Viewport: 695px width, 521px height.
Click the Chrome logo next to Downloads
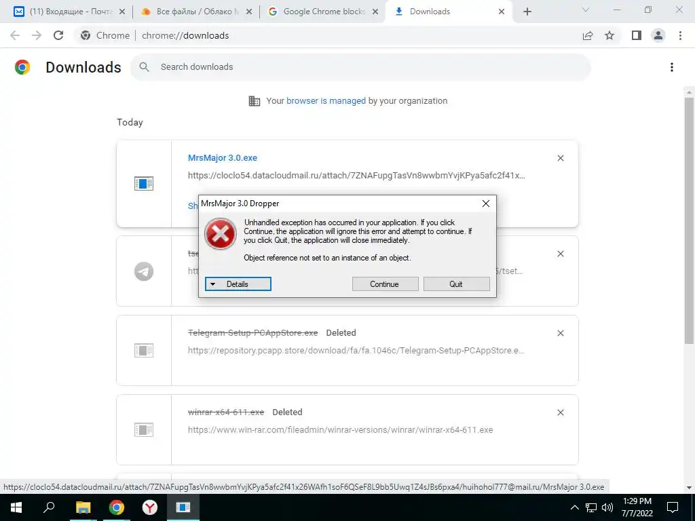pos(22,67)
